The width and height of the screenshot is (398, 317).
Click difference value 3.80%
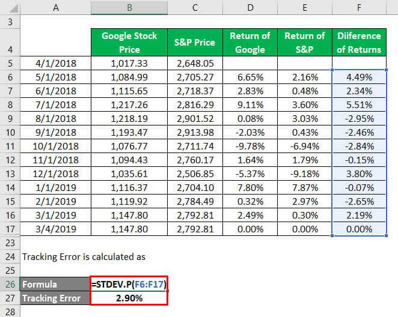pos(359,174)
